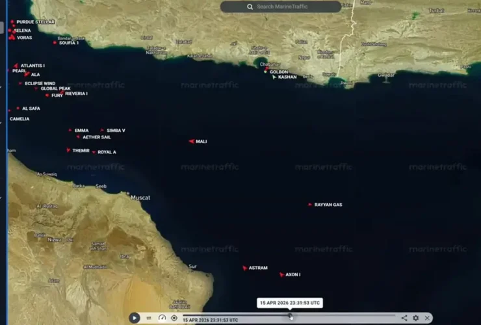Click the share icon in playback bar
481x325 pixels.
click(x=404, y=318)
